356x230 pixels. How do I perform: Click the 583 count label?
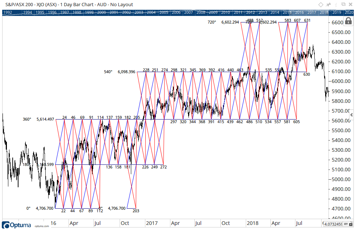[x=288, y=20]
